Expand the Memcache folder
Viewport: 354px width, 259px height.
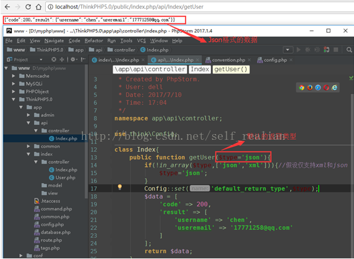coord(14,76)
